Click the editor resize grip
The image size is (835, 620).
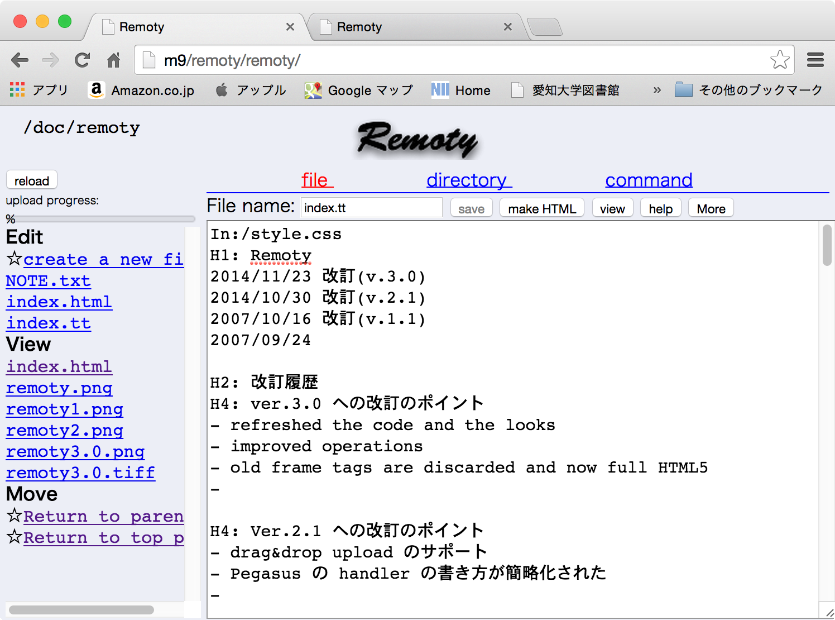coord(829,613)
